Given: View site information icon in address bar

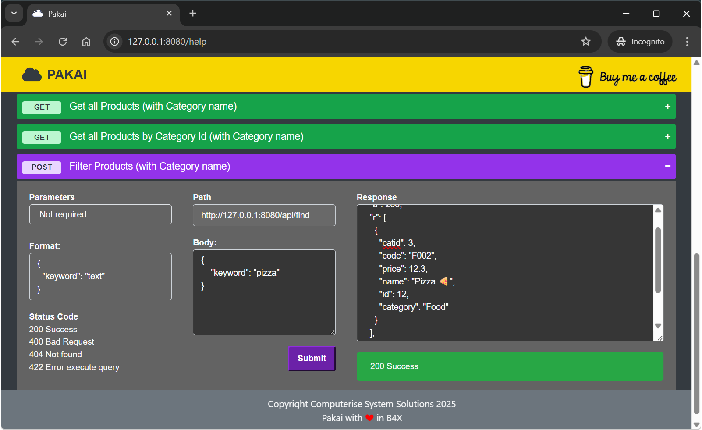Looking at the screenshot, I should 115,42.
